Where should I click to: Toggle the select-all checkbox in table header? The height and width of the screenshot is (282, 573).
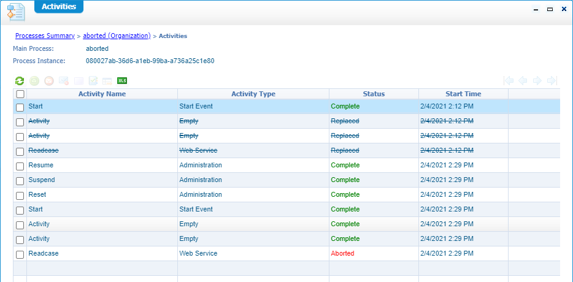[x=20, y=94]
